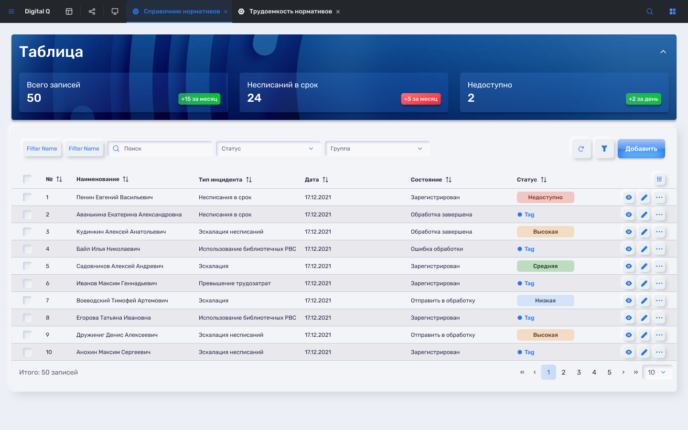
Task: Open more actions for Дружиниг Денис Алексеевич
Action: point(659,335)
